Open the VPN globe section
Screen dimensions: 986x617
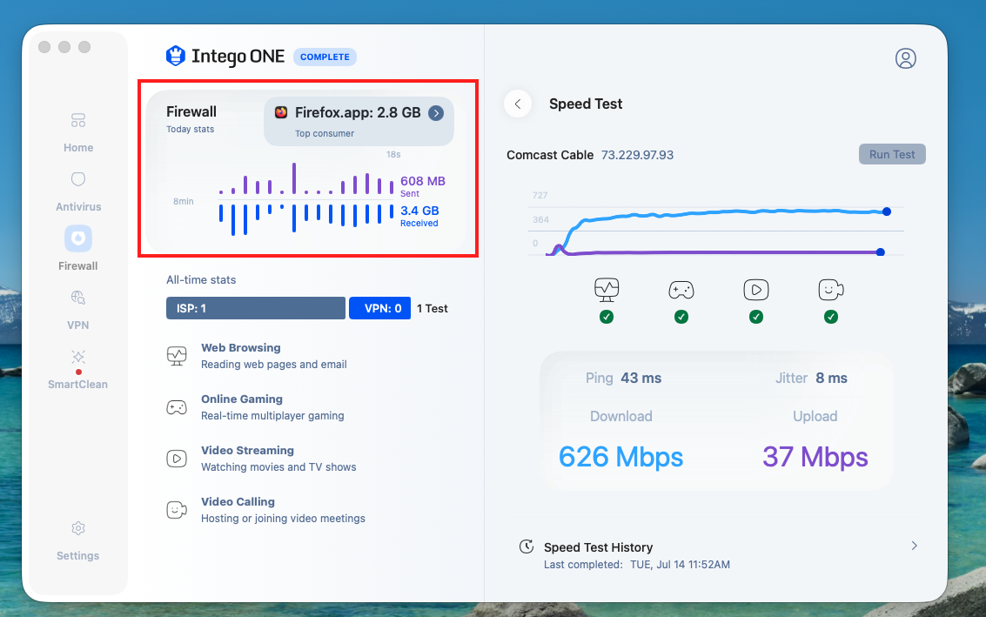coord(78,310)
